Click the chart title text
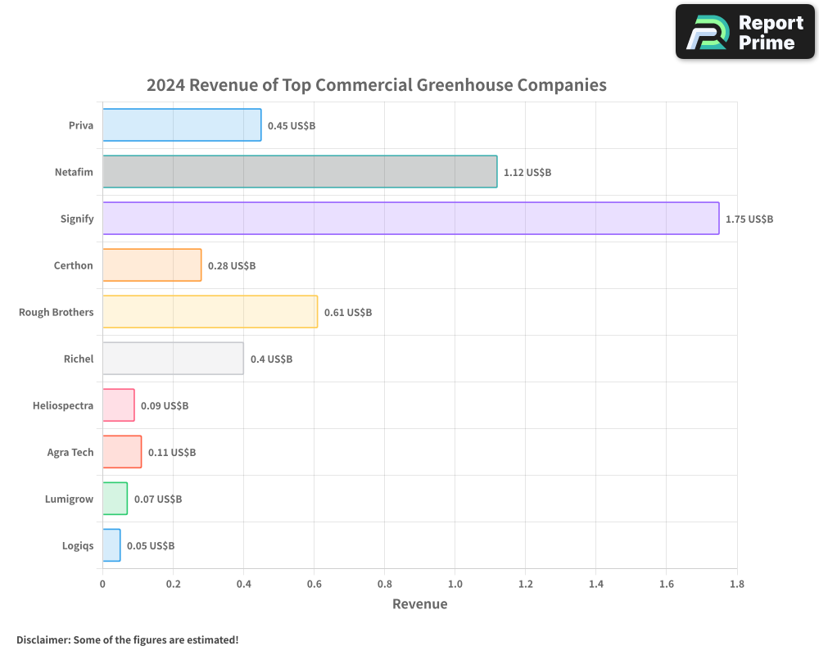This screenshot has width=819, height=655. click(376, 84)
